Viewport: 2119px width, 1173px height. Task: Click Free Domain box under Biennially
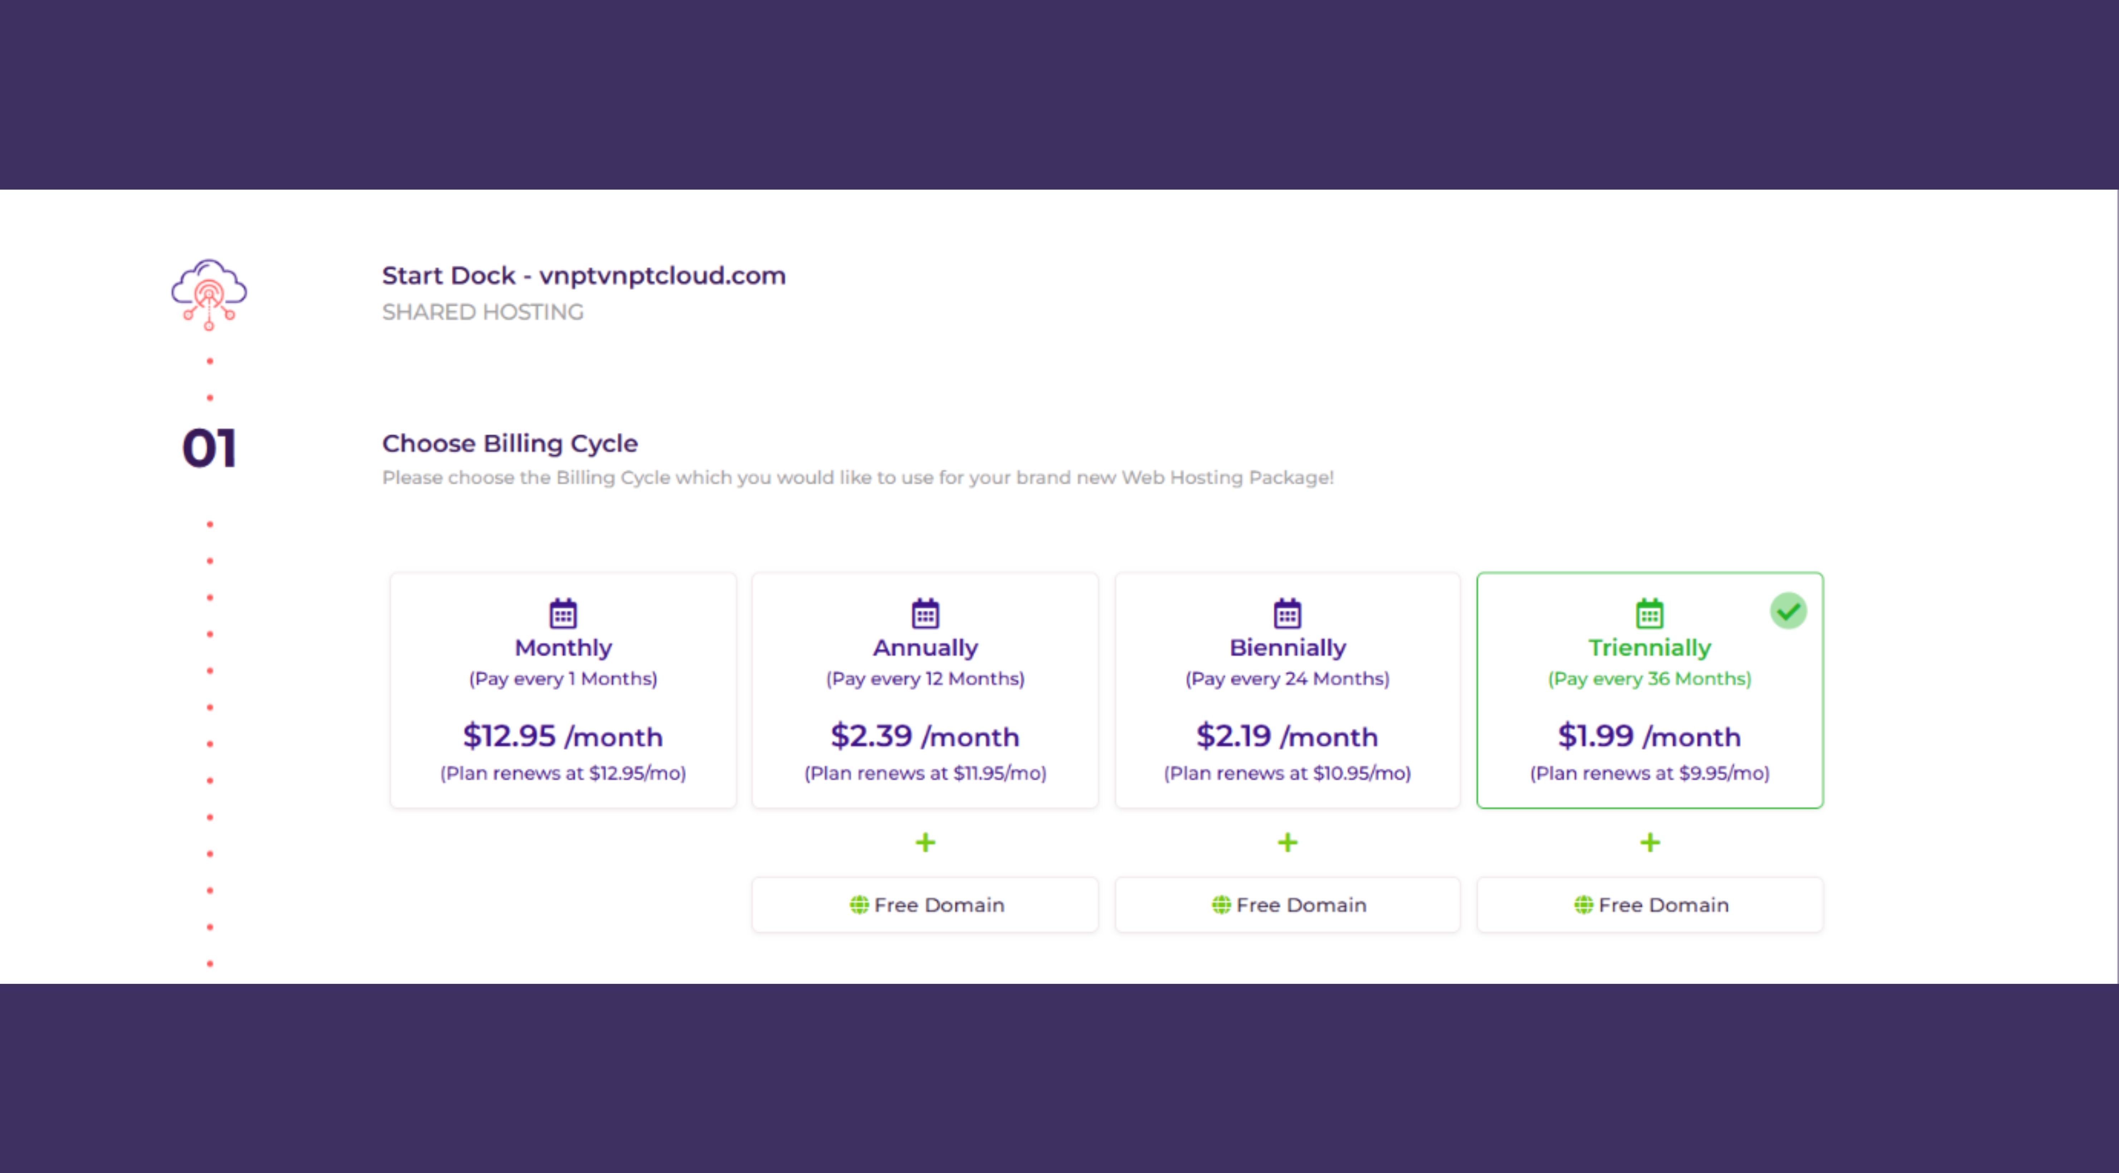point(1287,905)
